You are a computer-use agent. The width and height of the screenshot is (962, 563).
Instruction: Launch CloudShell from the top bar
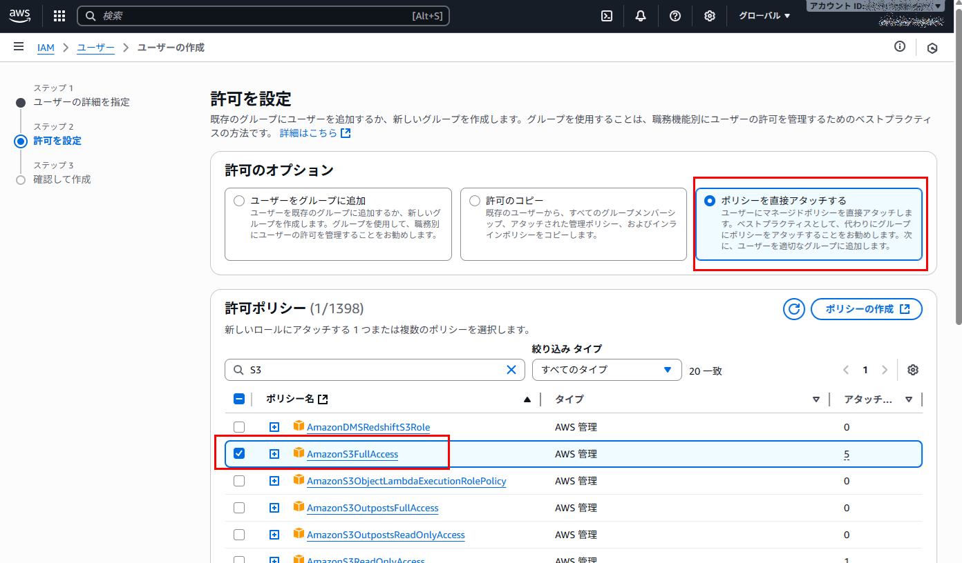(607, 16)
